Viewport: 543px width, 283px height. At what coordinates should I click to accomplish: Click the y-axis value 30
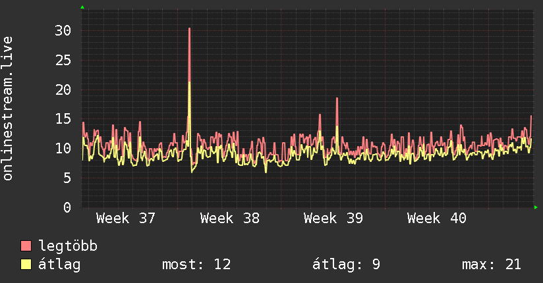pyautogui.click(x=63, y=31)
